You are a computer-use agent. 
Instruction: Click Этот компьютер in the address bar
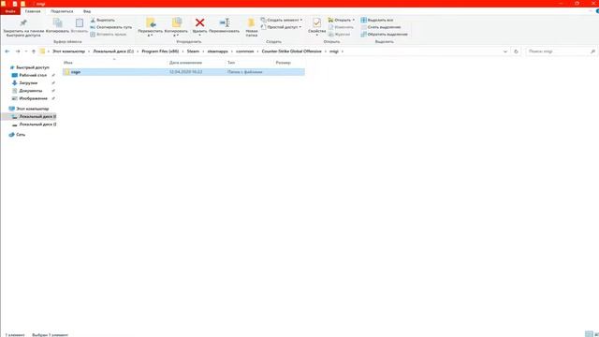click(x=68, y=51)
